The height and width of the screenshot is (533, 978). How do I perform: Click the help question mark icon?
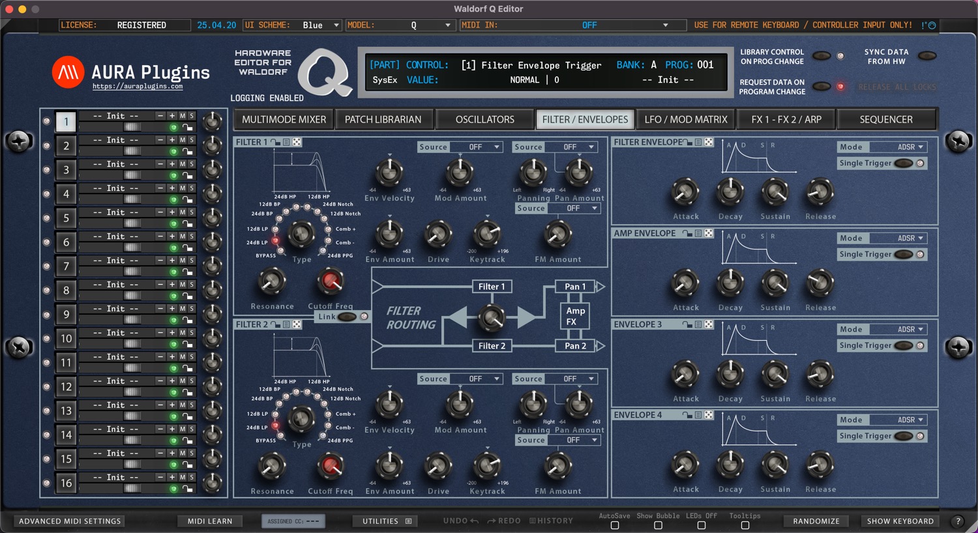point(958,521)
